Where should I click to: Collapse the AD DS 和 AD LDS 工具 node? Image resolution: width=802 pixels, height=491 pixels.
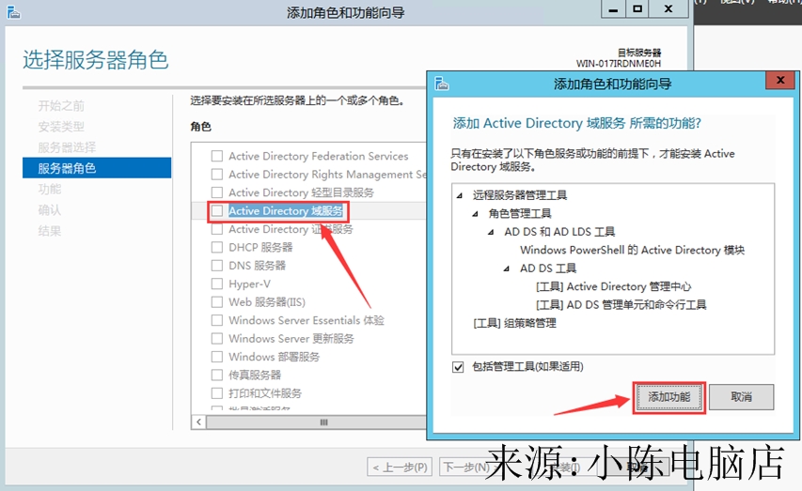[x=491, y=232]
